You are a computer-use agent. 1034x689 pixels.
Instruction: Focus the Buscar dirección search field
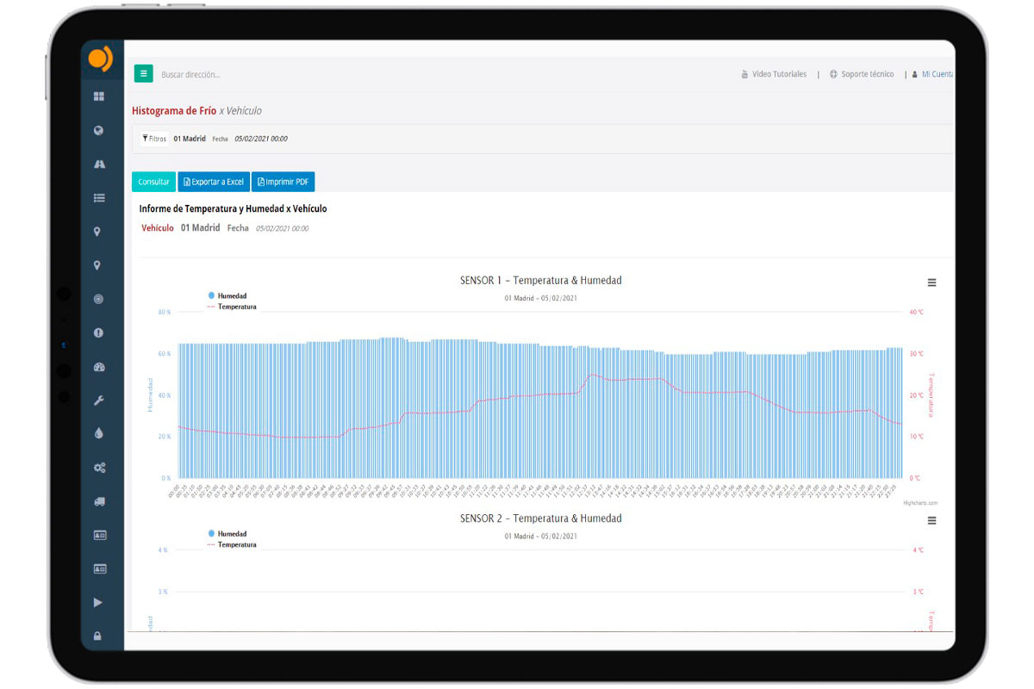[x=258, y=75]
